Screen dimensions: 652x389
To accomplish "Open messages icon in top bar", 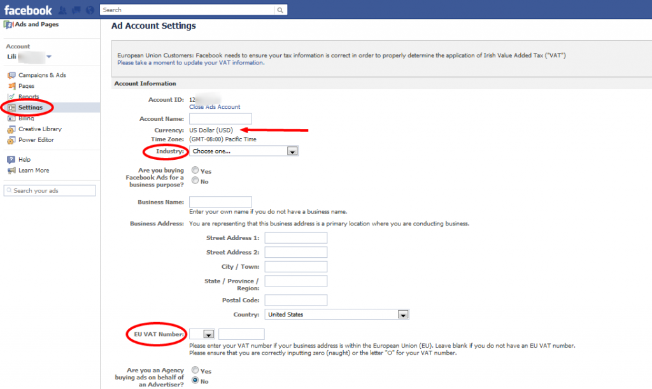I will [x=76, y=10].
